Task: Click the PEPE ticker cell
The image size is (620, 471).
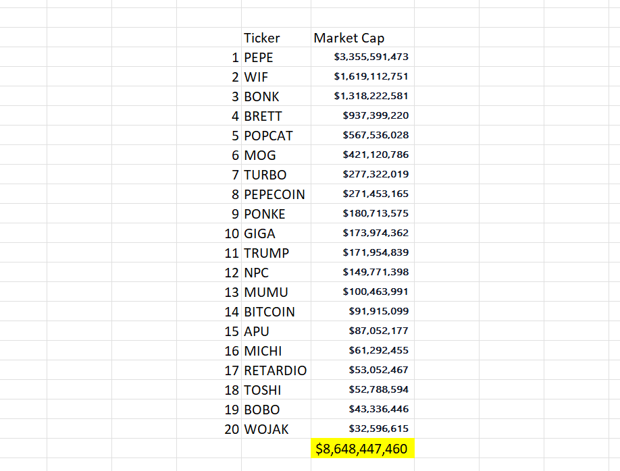Action: click(x=276, y=57)
